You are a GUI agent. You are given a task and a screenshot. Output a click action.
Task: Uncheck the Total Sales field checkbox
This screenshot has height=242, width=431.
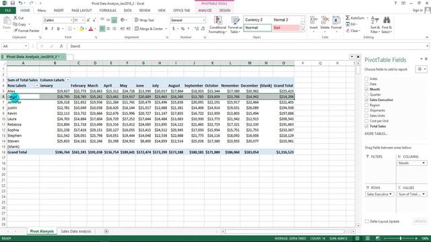coord(366,126)
